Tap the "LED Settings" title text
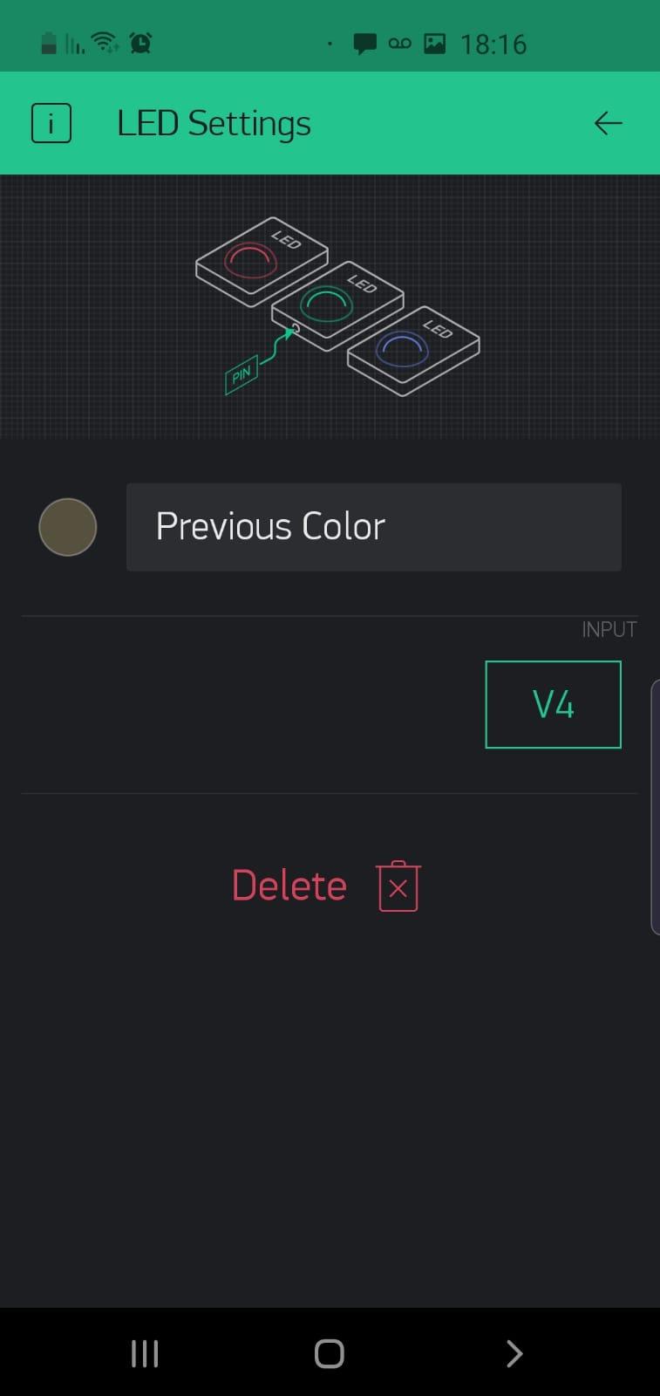 click(x=214, y=123)
